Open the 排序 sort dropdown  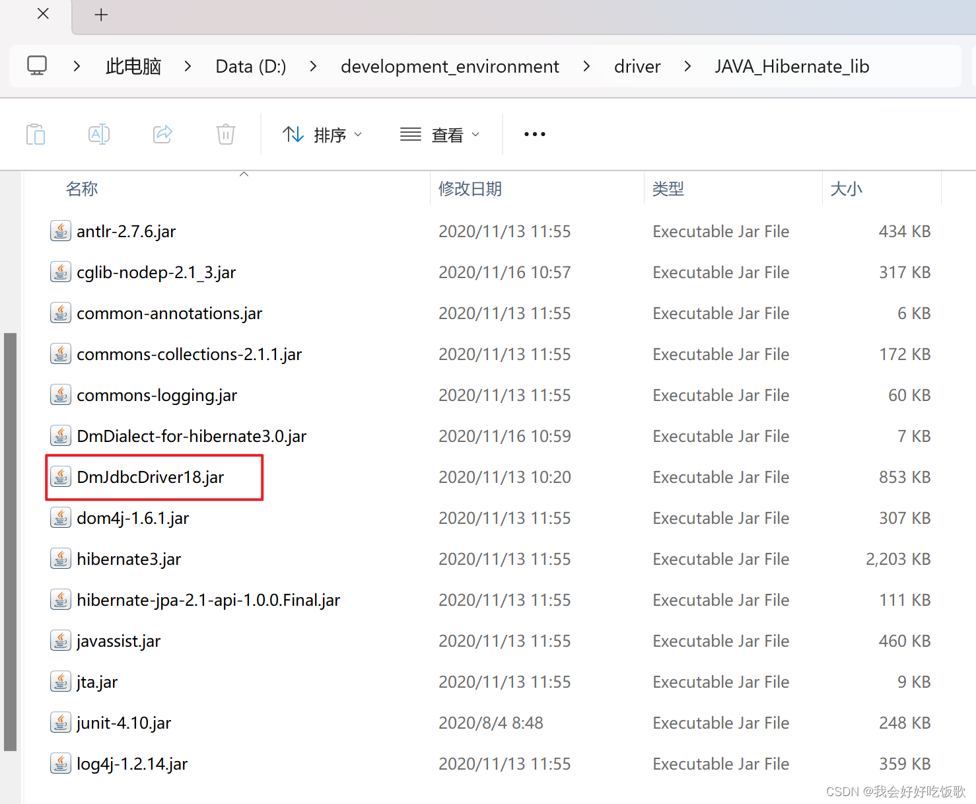[322, 135]
